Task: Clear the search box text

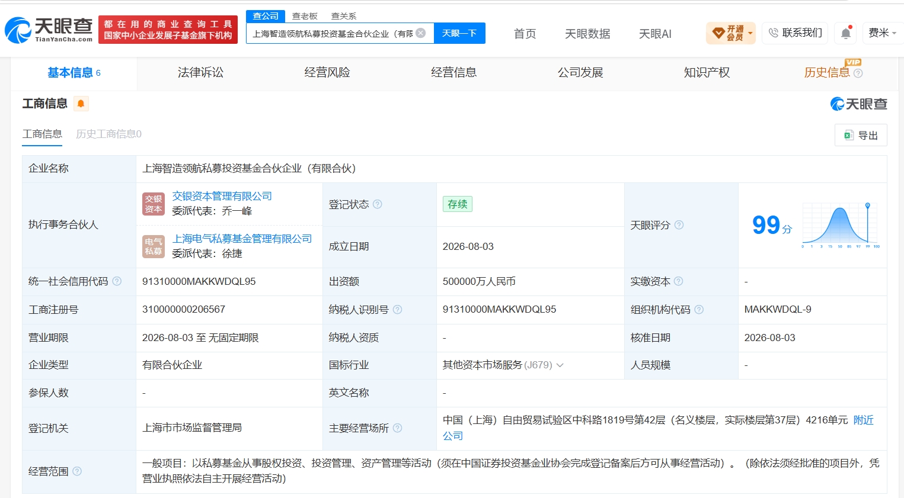Action: 421,33
